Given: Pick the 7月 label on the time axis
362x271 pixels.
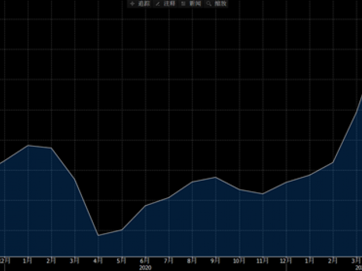Looking at the screenshot, I should click(x=169, y=261).
